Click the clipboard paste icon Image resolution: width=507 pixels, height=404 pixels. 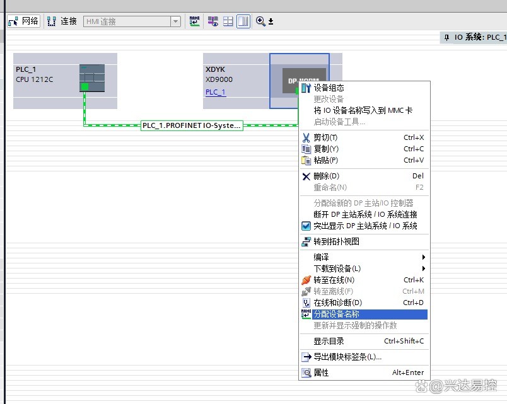point(306,160)
